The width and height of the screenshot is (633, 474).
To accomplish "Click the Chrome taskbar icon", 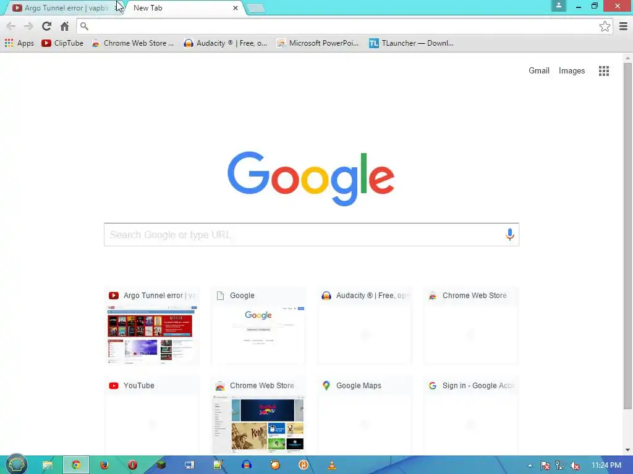I will (x=76, y=465).
